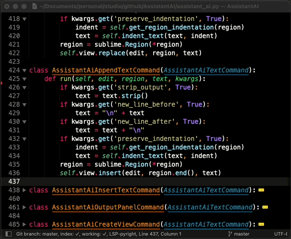Click the red marker in gutter near line 426
291x239 pixels.
[x=2, y=83]
